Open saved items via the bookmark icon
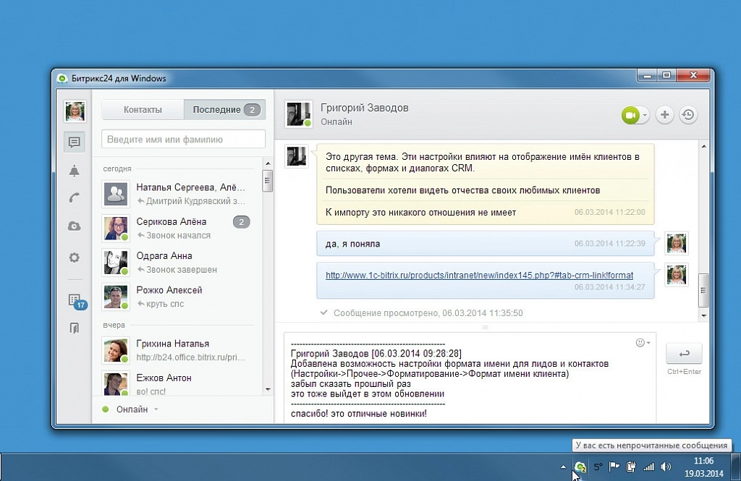 pyautogui.click(x=73, y=328)
